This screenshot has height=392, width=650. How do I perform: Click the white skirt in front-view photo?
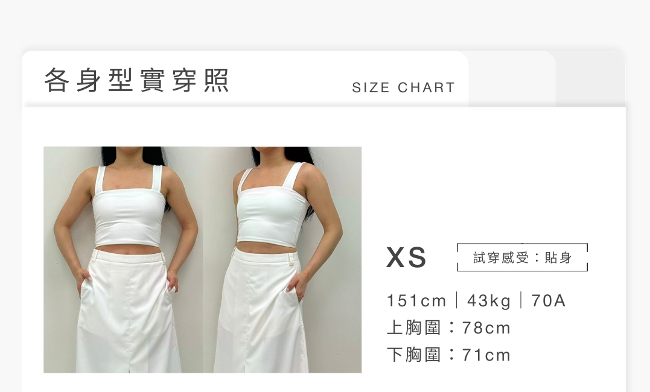[x=129, y=311]
